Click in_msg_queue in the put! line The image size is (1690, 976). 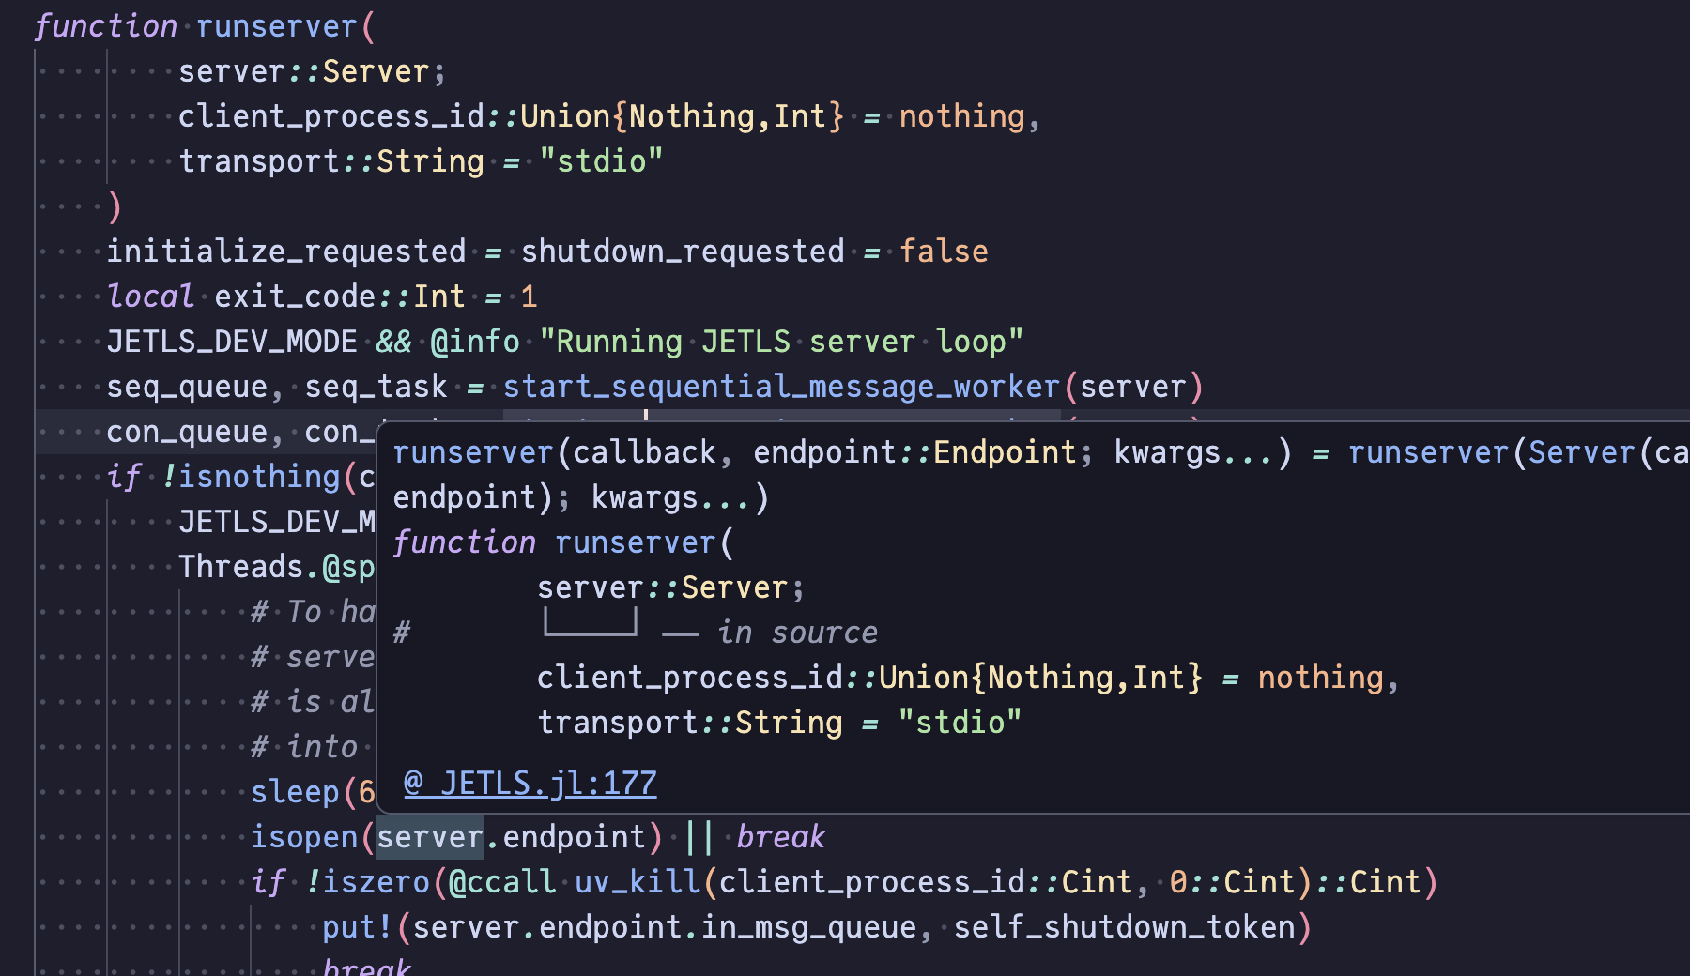[808, 927]
